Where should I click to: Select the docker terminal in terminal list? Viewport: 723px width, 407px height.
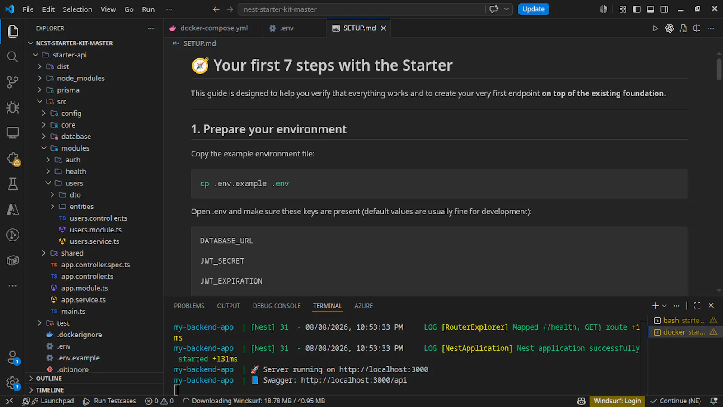[x=685, y=332]
